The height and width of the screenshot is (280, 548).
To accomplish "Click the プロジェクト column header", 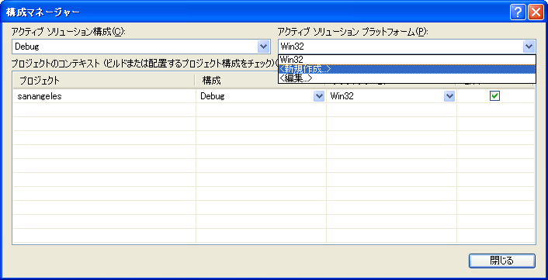I will [104, 81].
